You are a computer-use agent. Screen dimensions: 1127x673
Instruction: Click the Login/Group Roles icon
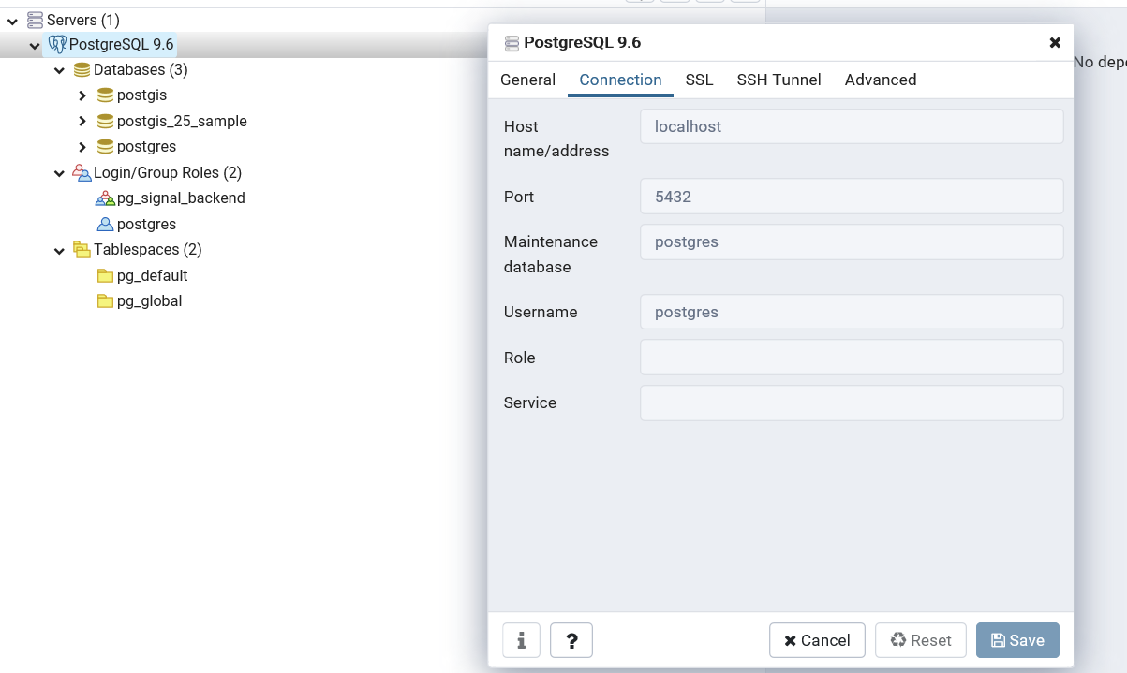pos(82,173)
